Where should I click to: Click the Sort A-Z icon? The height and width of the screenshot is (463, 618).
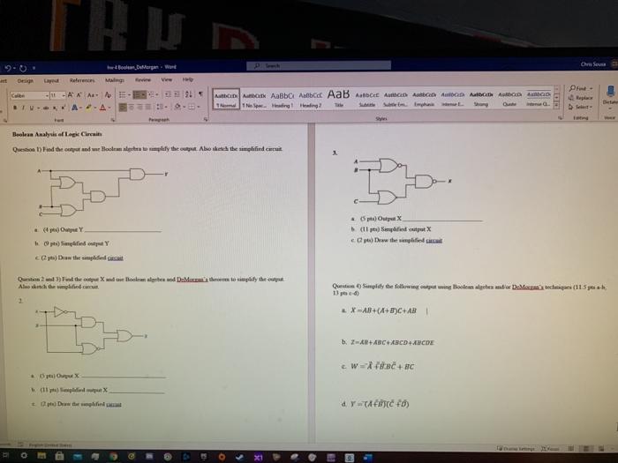[x=188, y=95]
